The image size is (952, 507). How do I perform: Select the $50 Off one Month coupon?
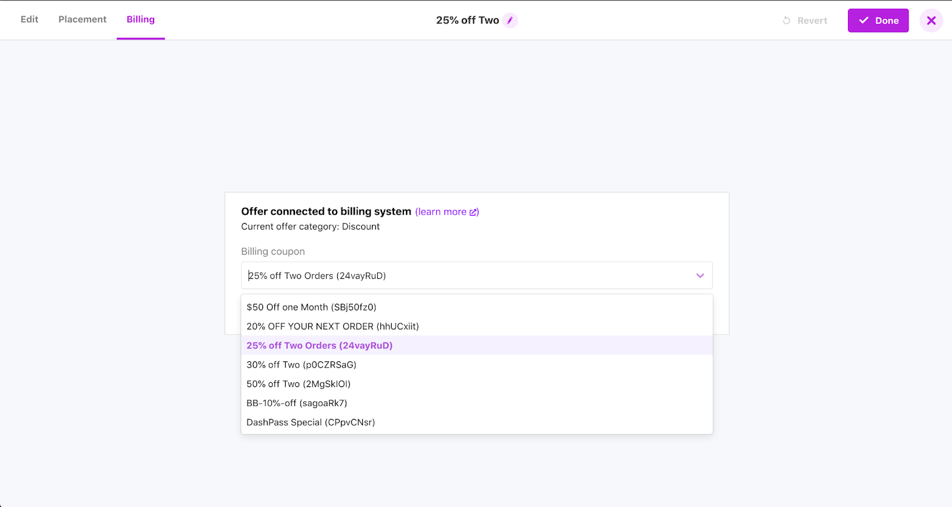(311, 307)
